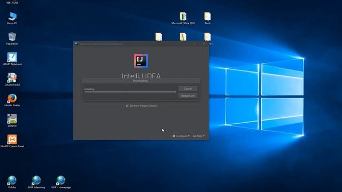This screenshot has width=342, height=192.
Task: Click the gear icon beside Configure
Action: [x=174, y=136]
